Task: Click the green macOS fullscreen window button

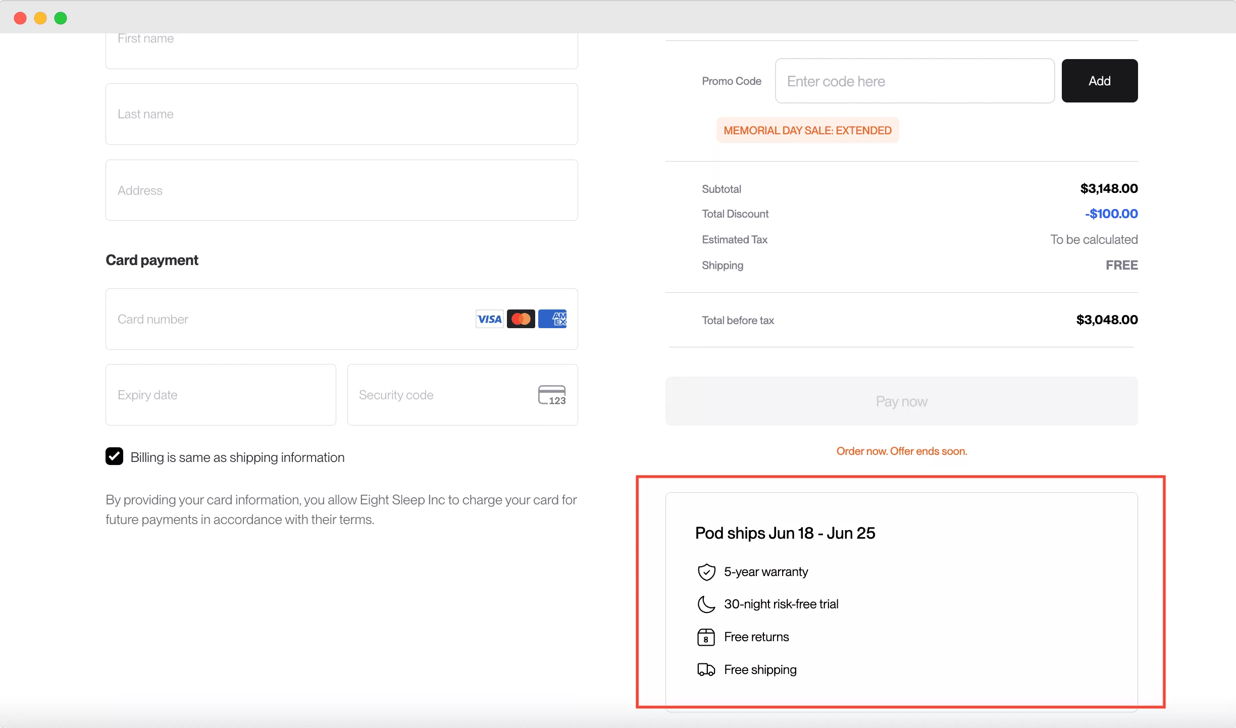Action: coord(61,18)
